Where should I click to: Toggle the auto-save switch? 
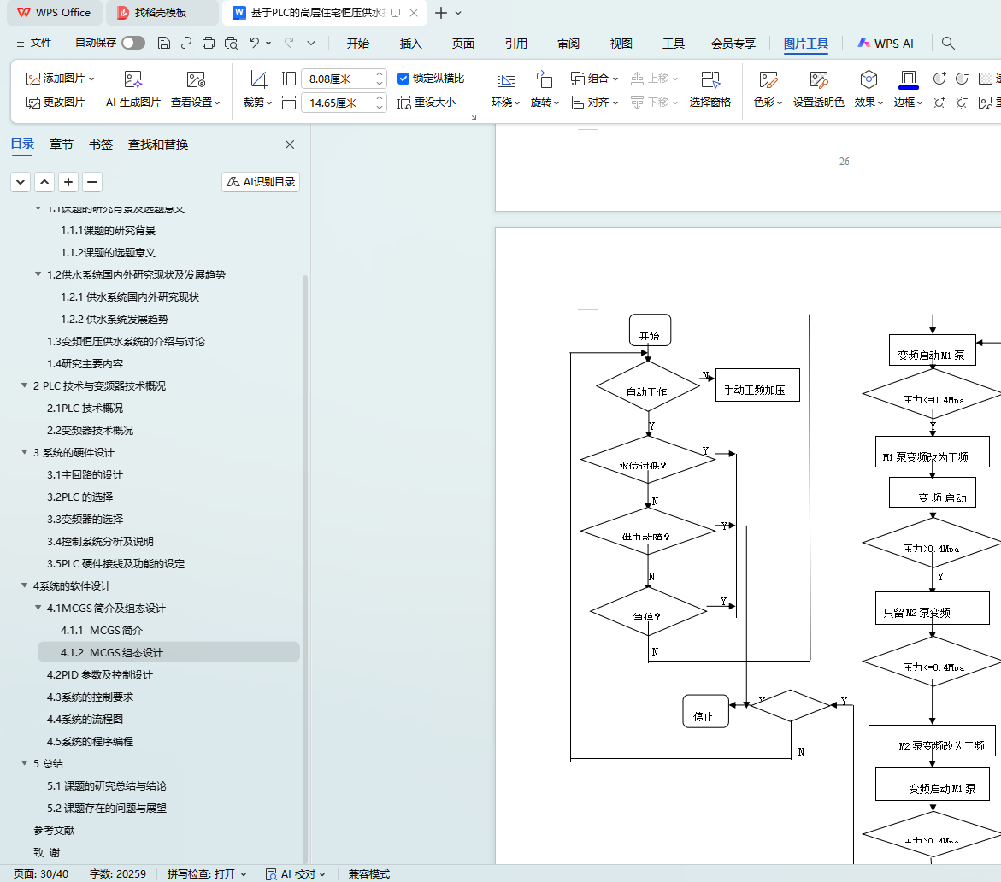(132, 43)
